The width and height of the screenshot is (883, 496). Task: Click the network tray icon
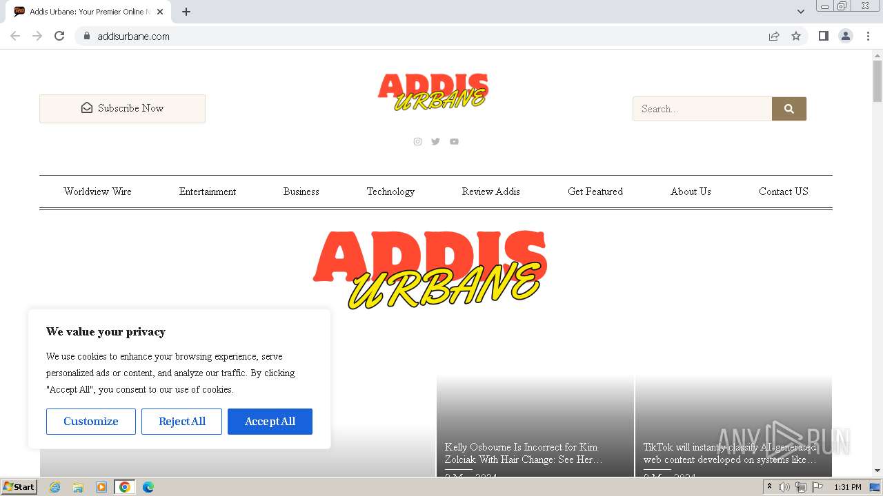point(801,487)
